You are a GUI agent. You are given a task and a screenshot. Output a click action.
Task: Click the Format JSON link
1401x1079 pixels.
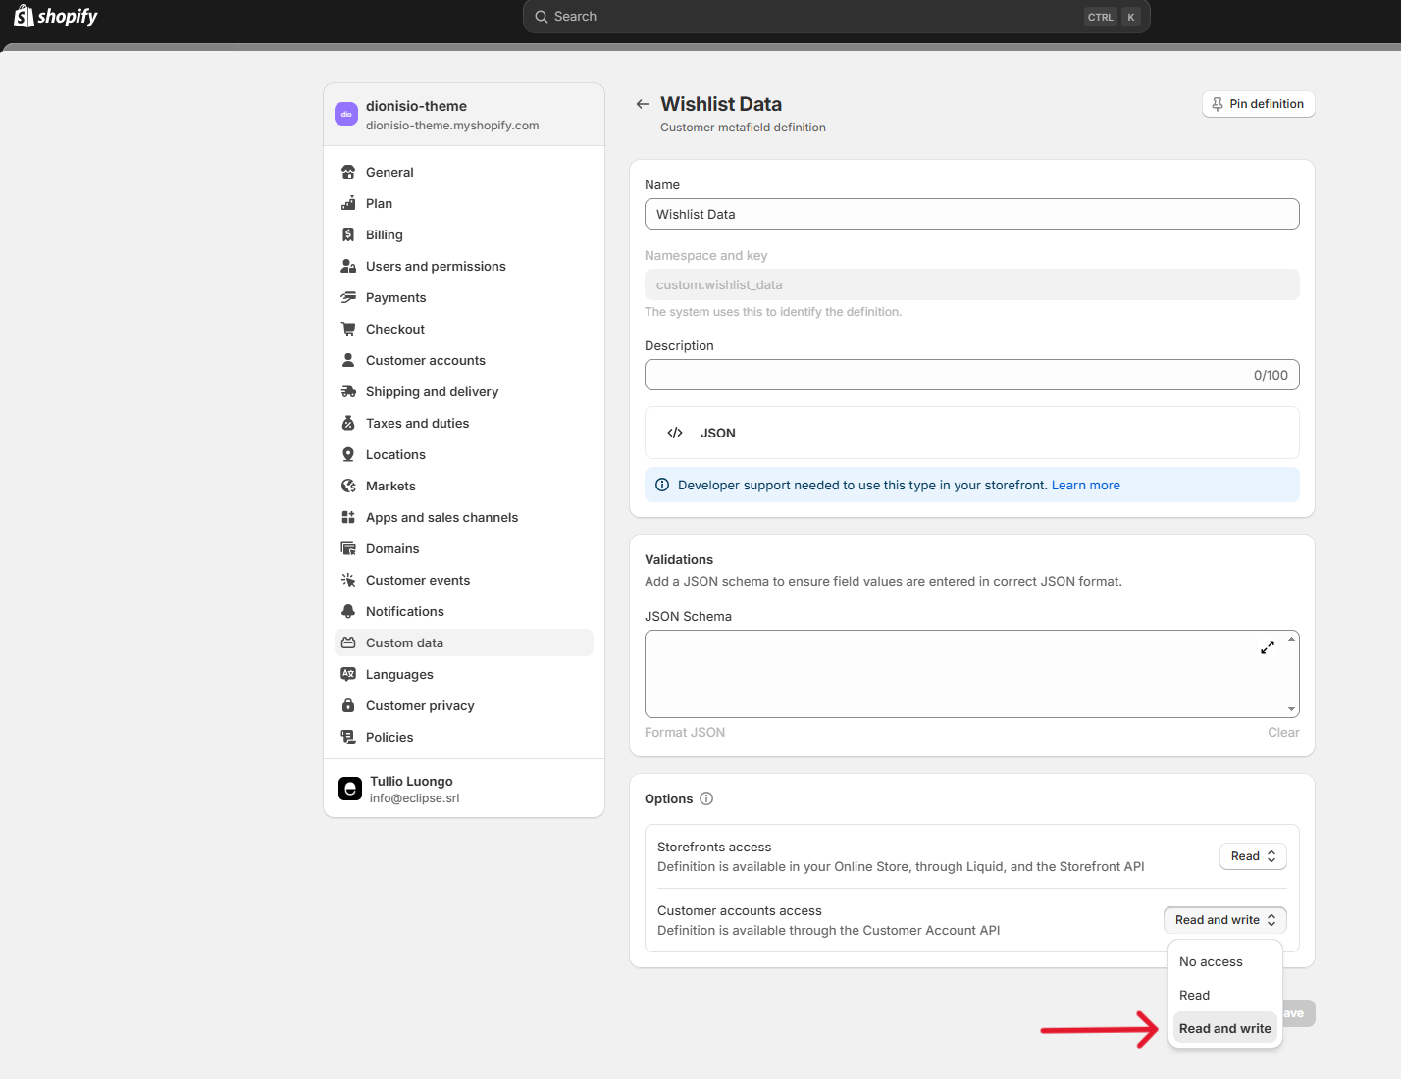pos(685,732)
